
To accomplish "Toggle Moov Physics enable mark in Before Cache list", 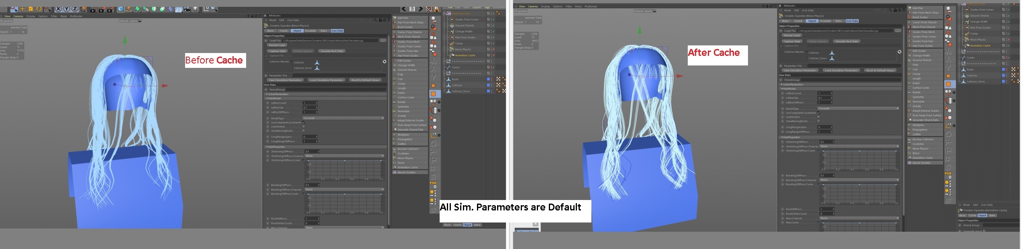I will (x=493, y=49).
